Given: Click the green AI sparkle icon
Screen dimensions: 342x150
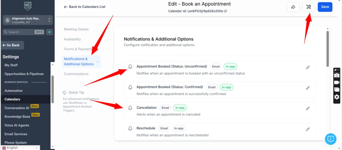Looking at the screenshot, I should tap(50, 32).
